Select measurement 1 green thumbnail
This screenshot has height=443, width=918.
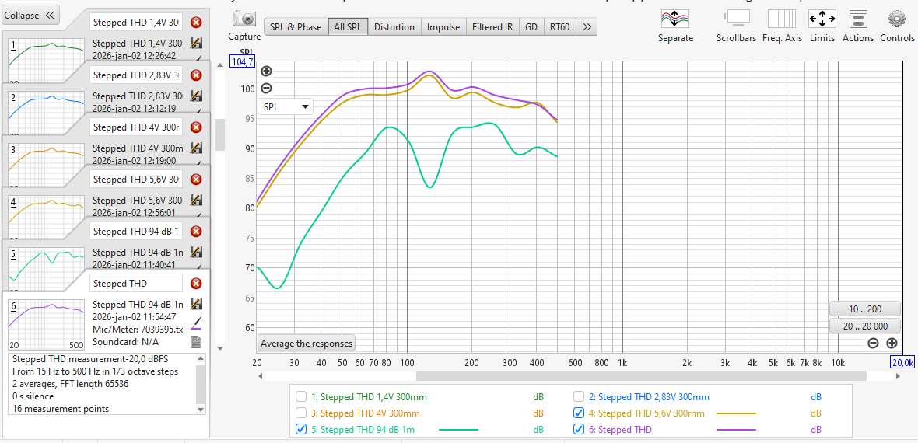pyautogui.click(x=47, y=61)
